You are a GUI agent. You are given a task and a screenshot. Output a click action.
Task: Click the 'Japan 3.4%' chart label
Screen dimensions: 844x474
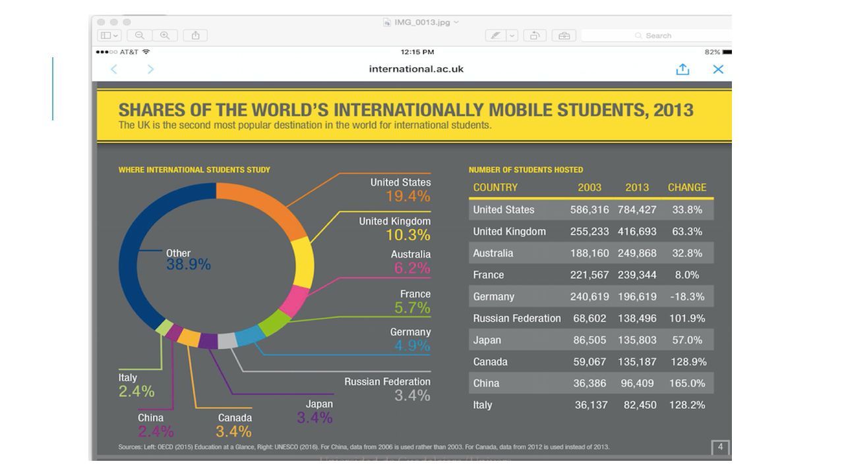coord(315,411)
